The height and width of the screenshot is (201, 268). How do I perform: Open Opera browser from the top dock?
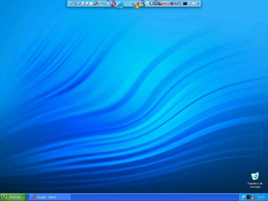pos(114,4)
